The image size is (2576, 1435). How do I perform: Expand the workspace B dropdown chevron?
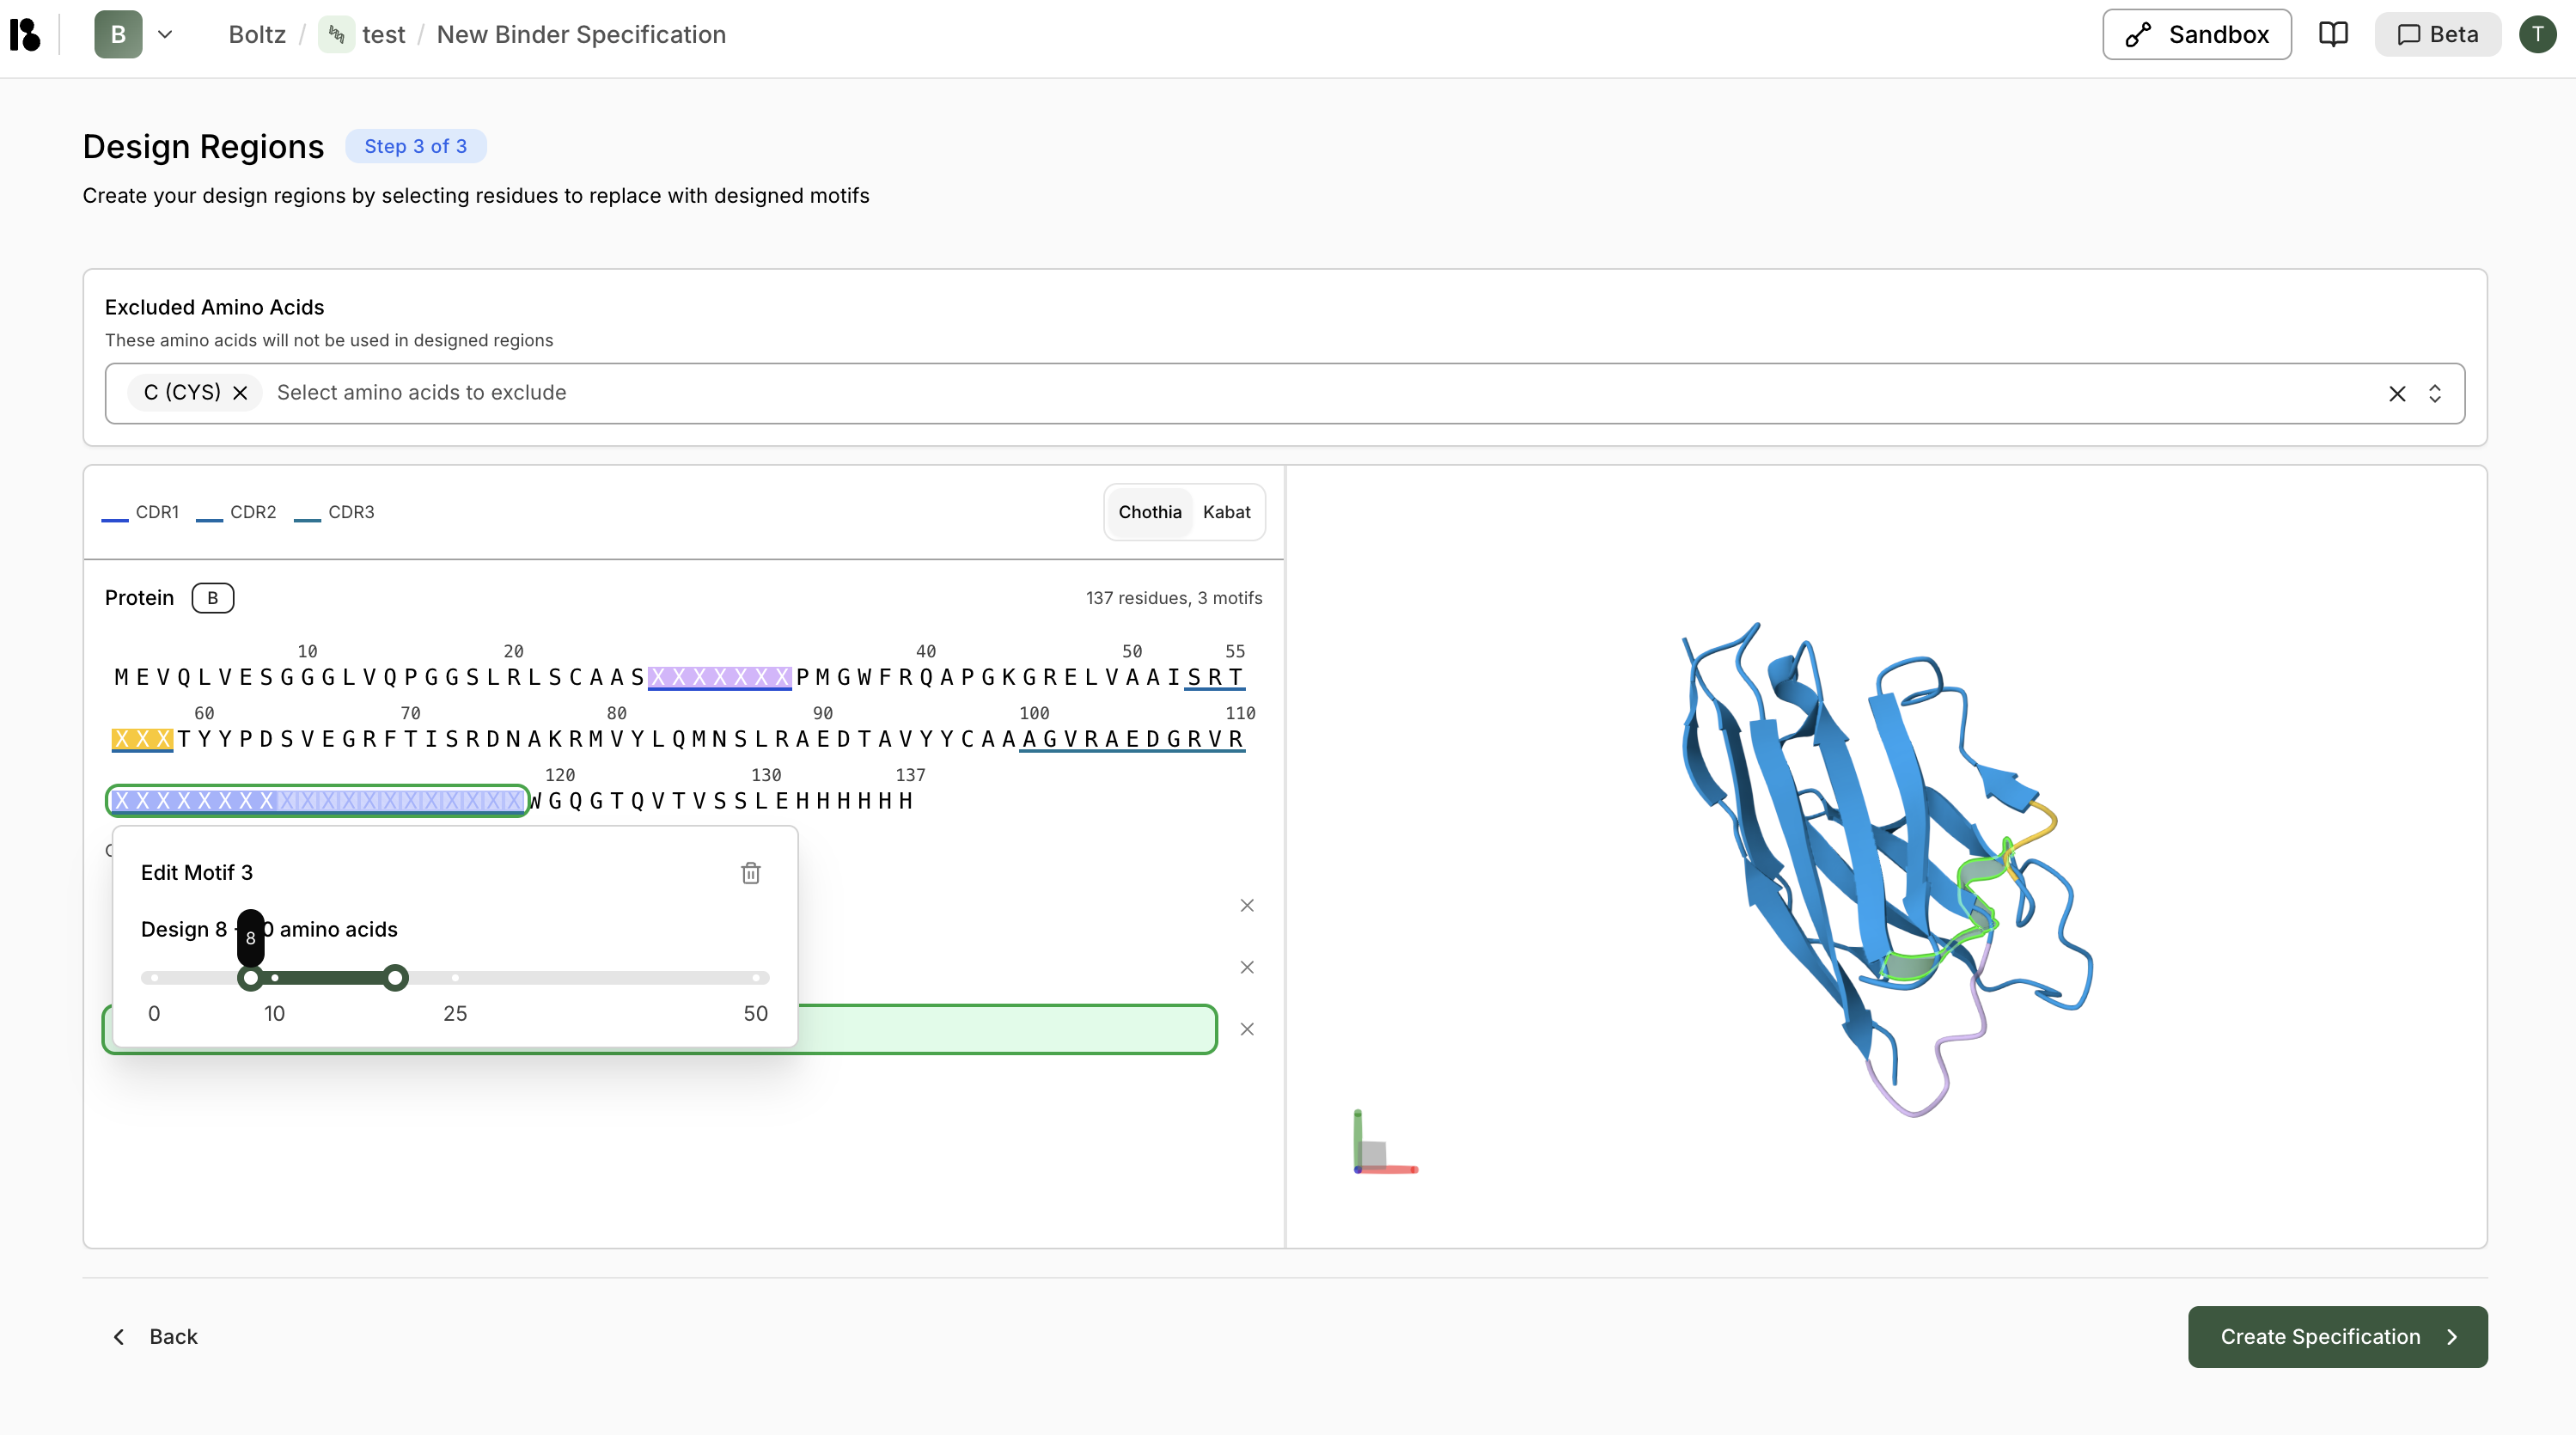[x=165, y=34]
